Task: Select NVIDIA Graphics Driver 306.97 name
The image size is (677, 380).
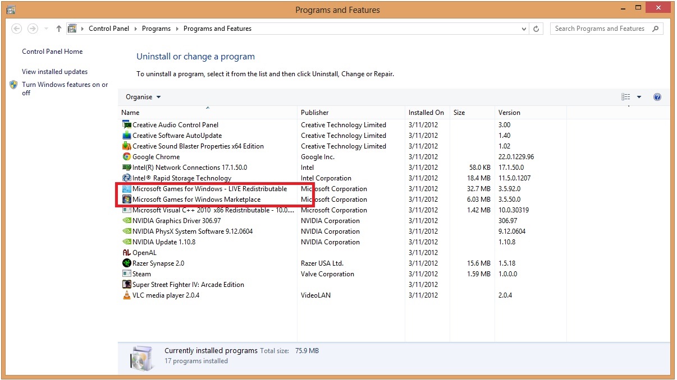Action: (177, 221)
